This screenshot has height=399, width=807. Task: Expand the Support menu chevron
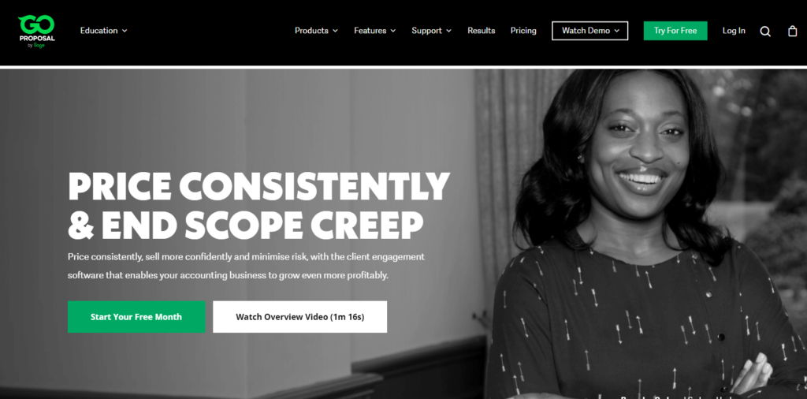tap(448, 31)
